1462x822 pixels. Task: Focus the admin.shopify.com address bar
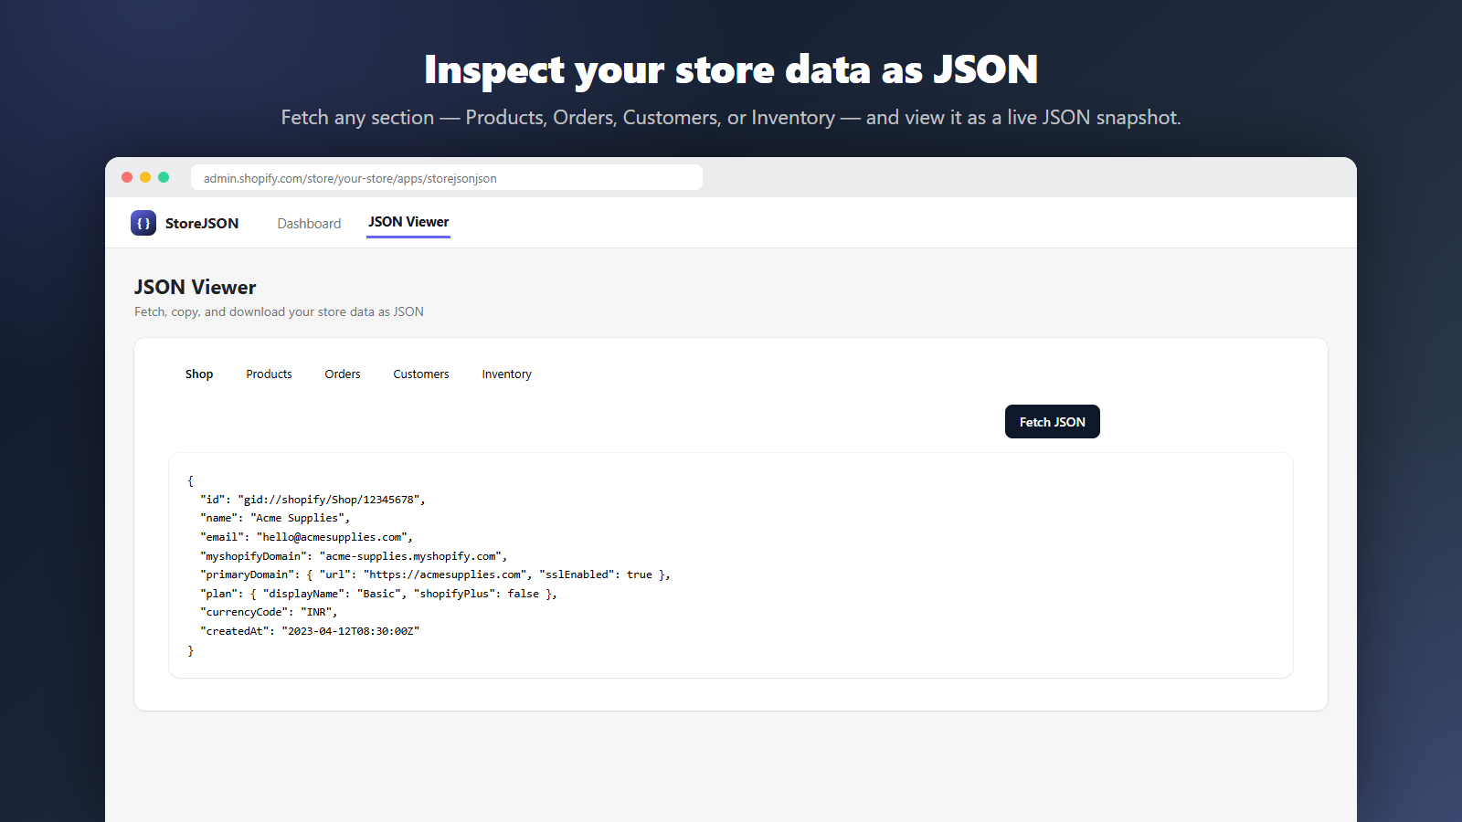click(447, 177)
